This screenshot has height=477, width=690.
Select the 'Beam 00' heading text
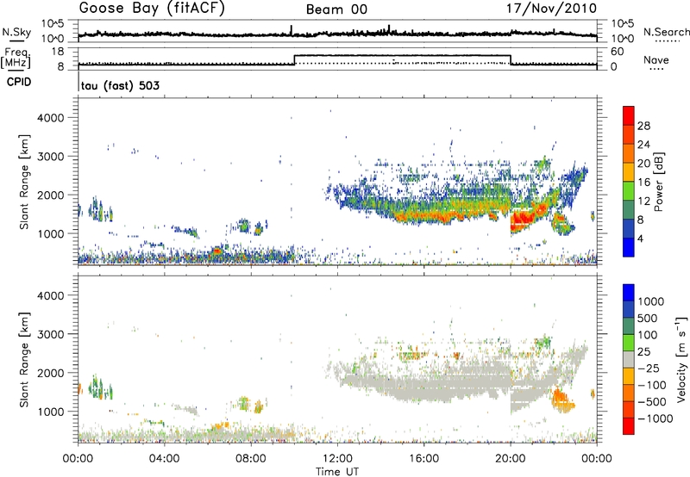(336, 9)
